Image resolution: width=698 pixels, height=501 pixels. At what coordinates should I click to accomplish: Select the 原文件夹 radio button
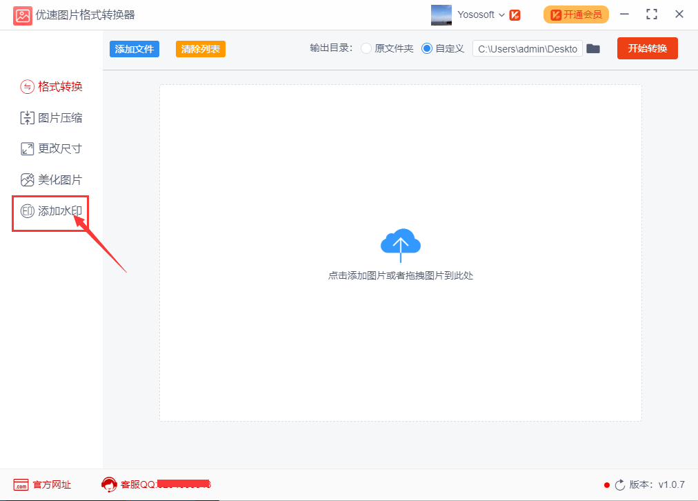click(x=366, y=48)
